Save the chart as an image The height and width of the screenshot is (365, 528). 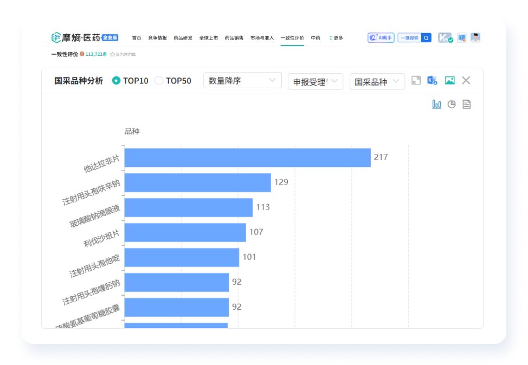450,80
